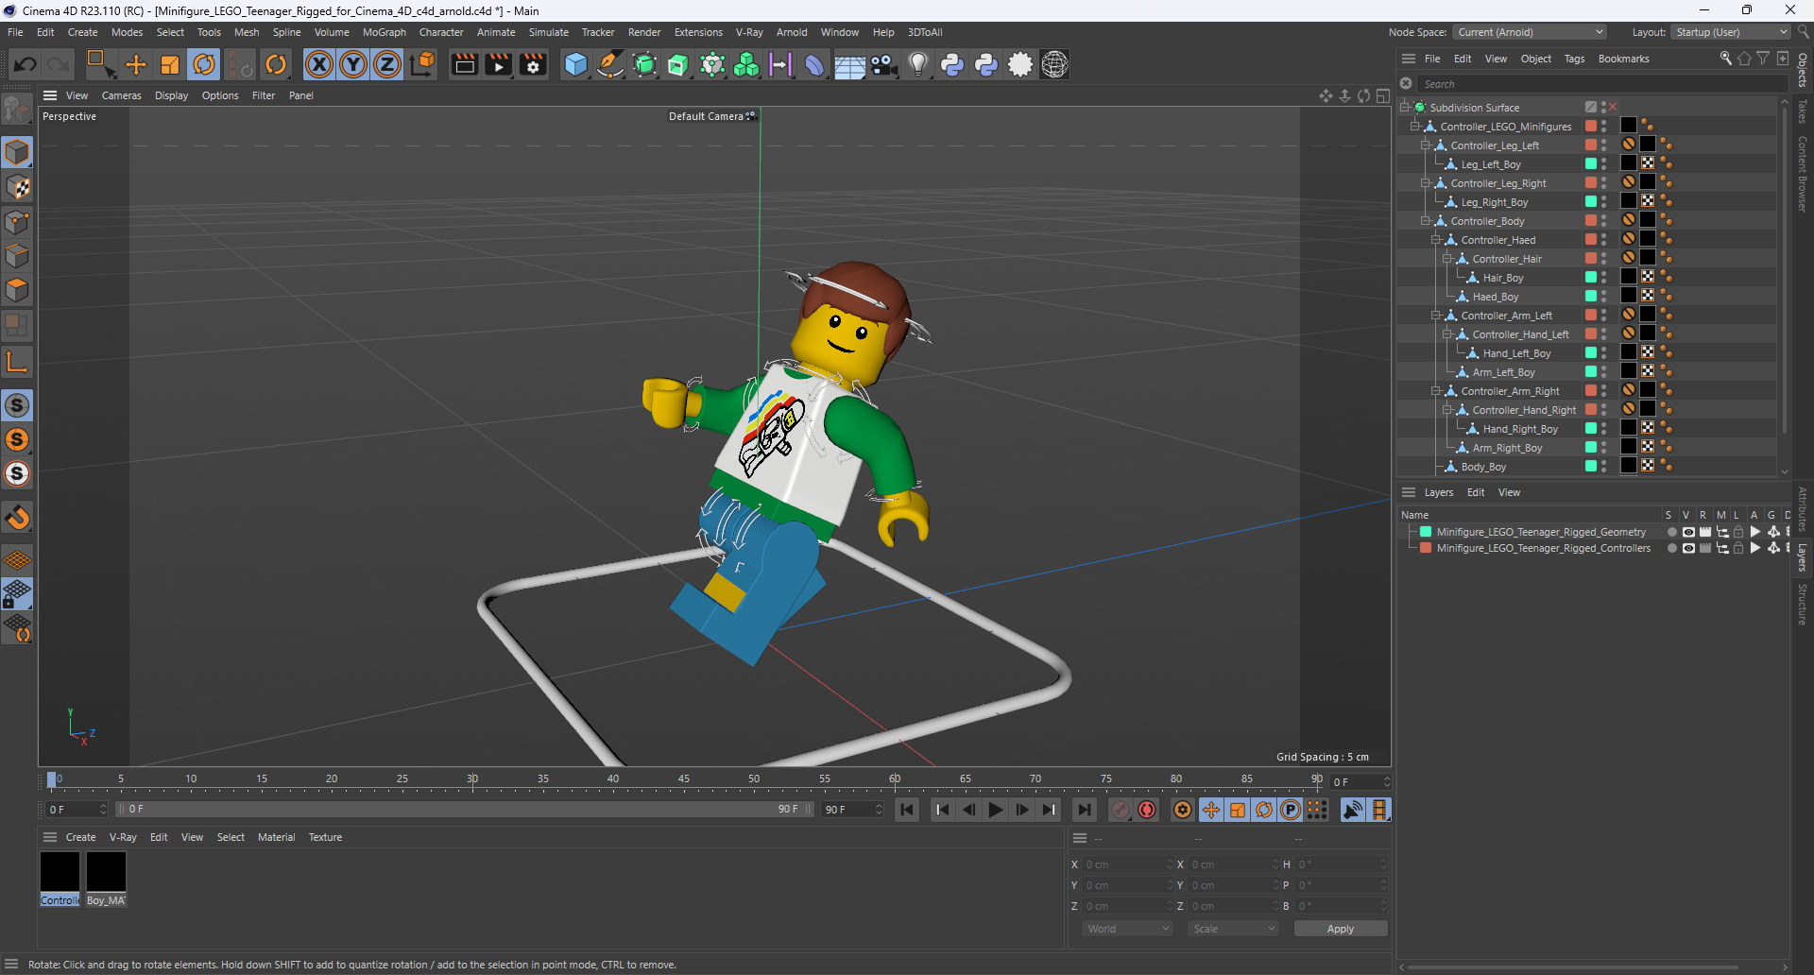Viewport: 1814px width, 975px height.
Task: Select the Boy_MA material swatch
Action: click(106, 871)
